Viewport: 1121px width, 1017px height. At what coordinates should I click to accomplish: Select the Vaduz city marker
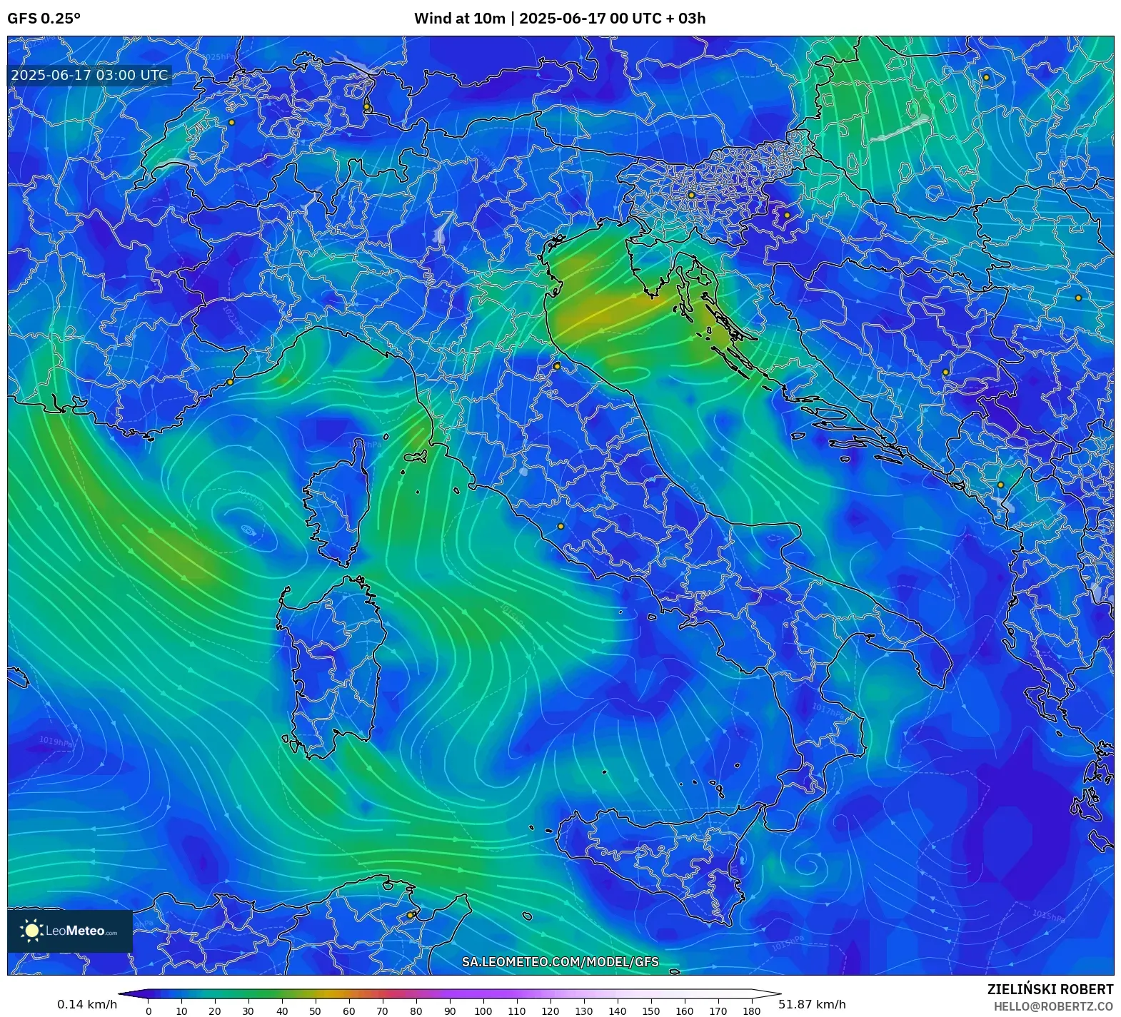click(367, 108)
